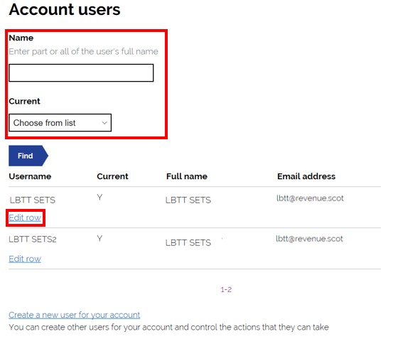Click the dropdown chevron arrow in Current

[104, 123]
